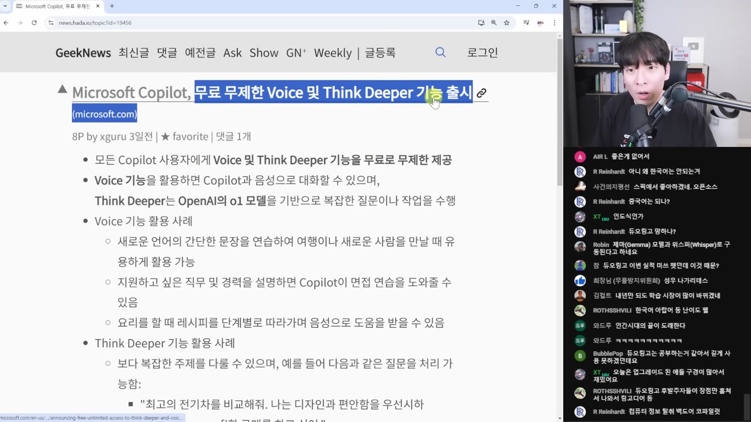The height and width of the screenshot is (422, 751).
Task: Click 김컬트 chat avatar
Action: click(580, 296)
